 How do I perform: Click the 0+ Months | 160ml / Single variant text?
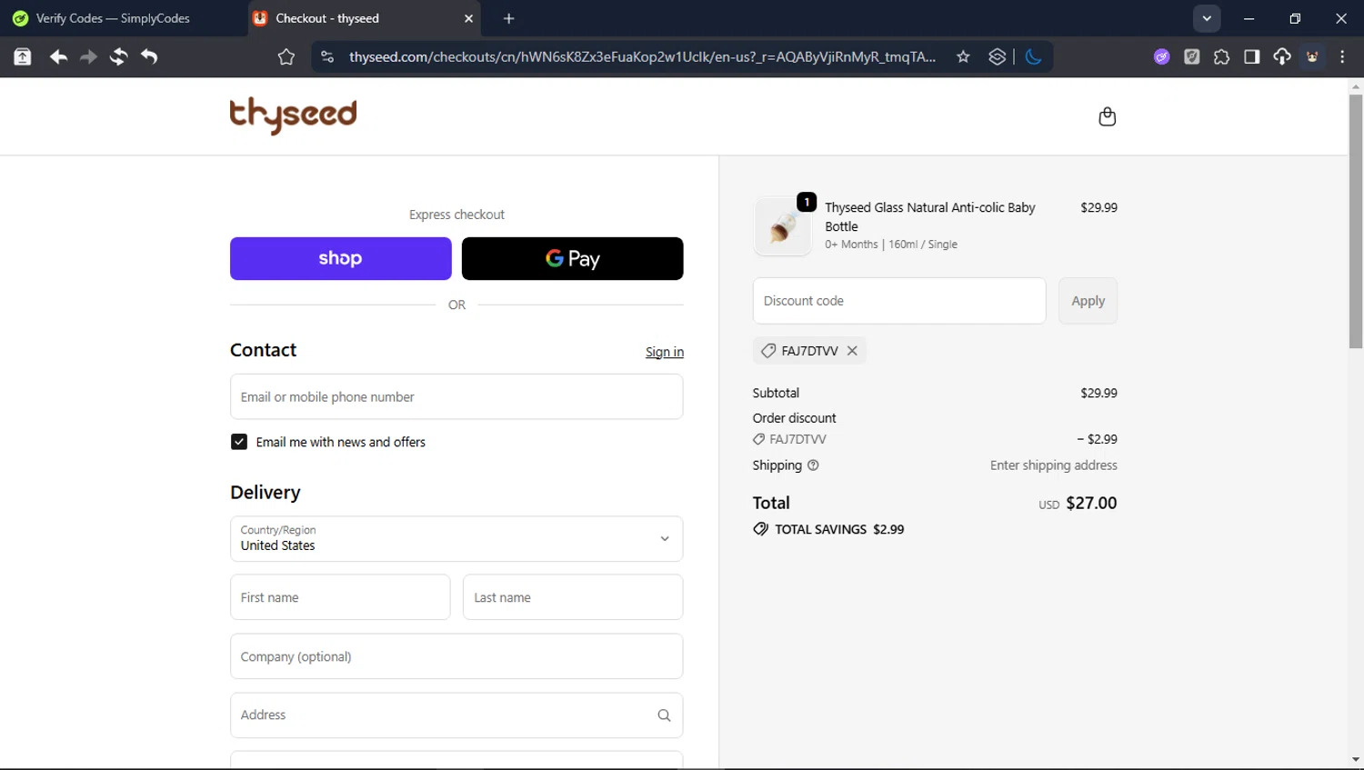[x=891, y=245]
